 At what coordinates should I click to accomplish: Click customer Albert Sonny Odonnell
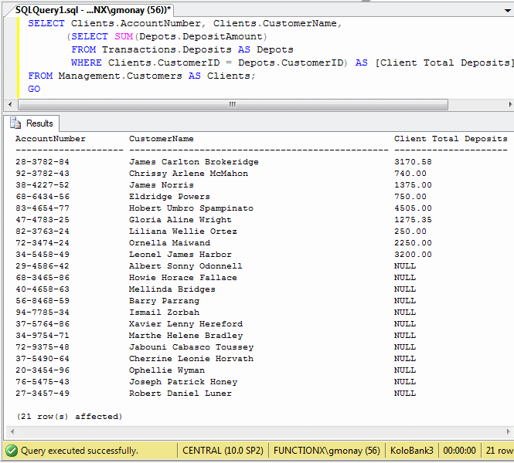pos(186,266)
